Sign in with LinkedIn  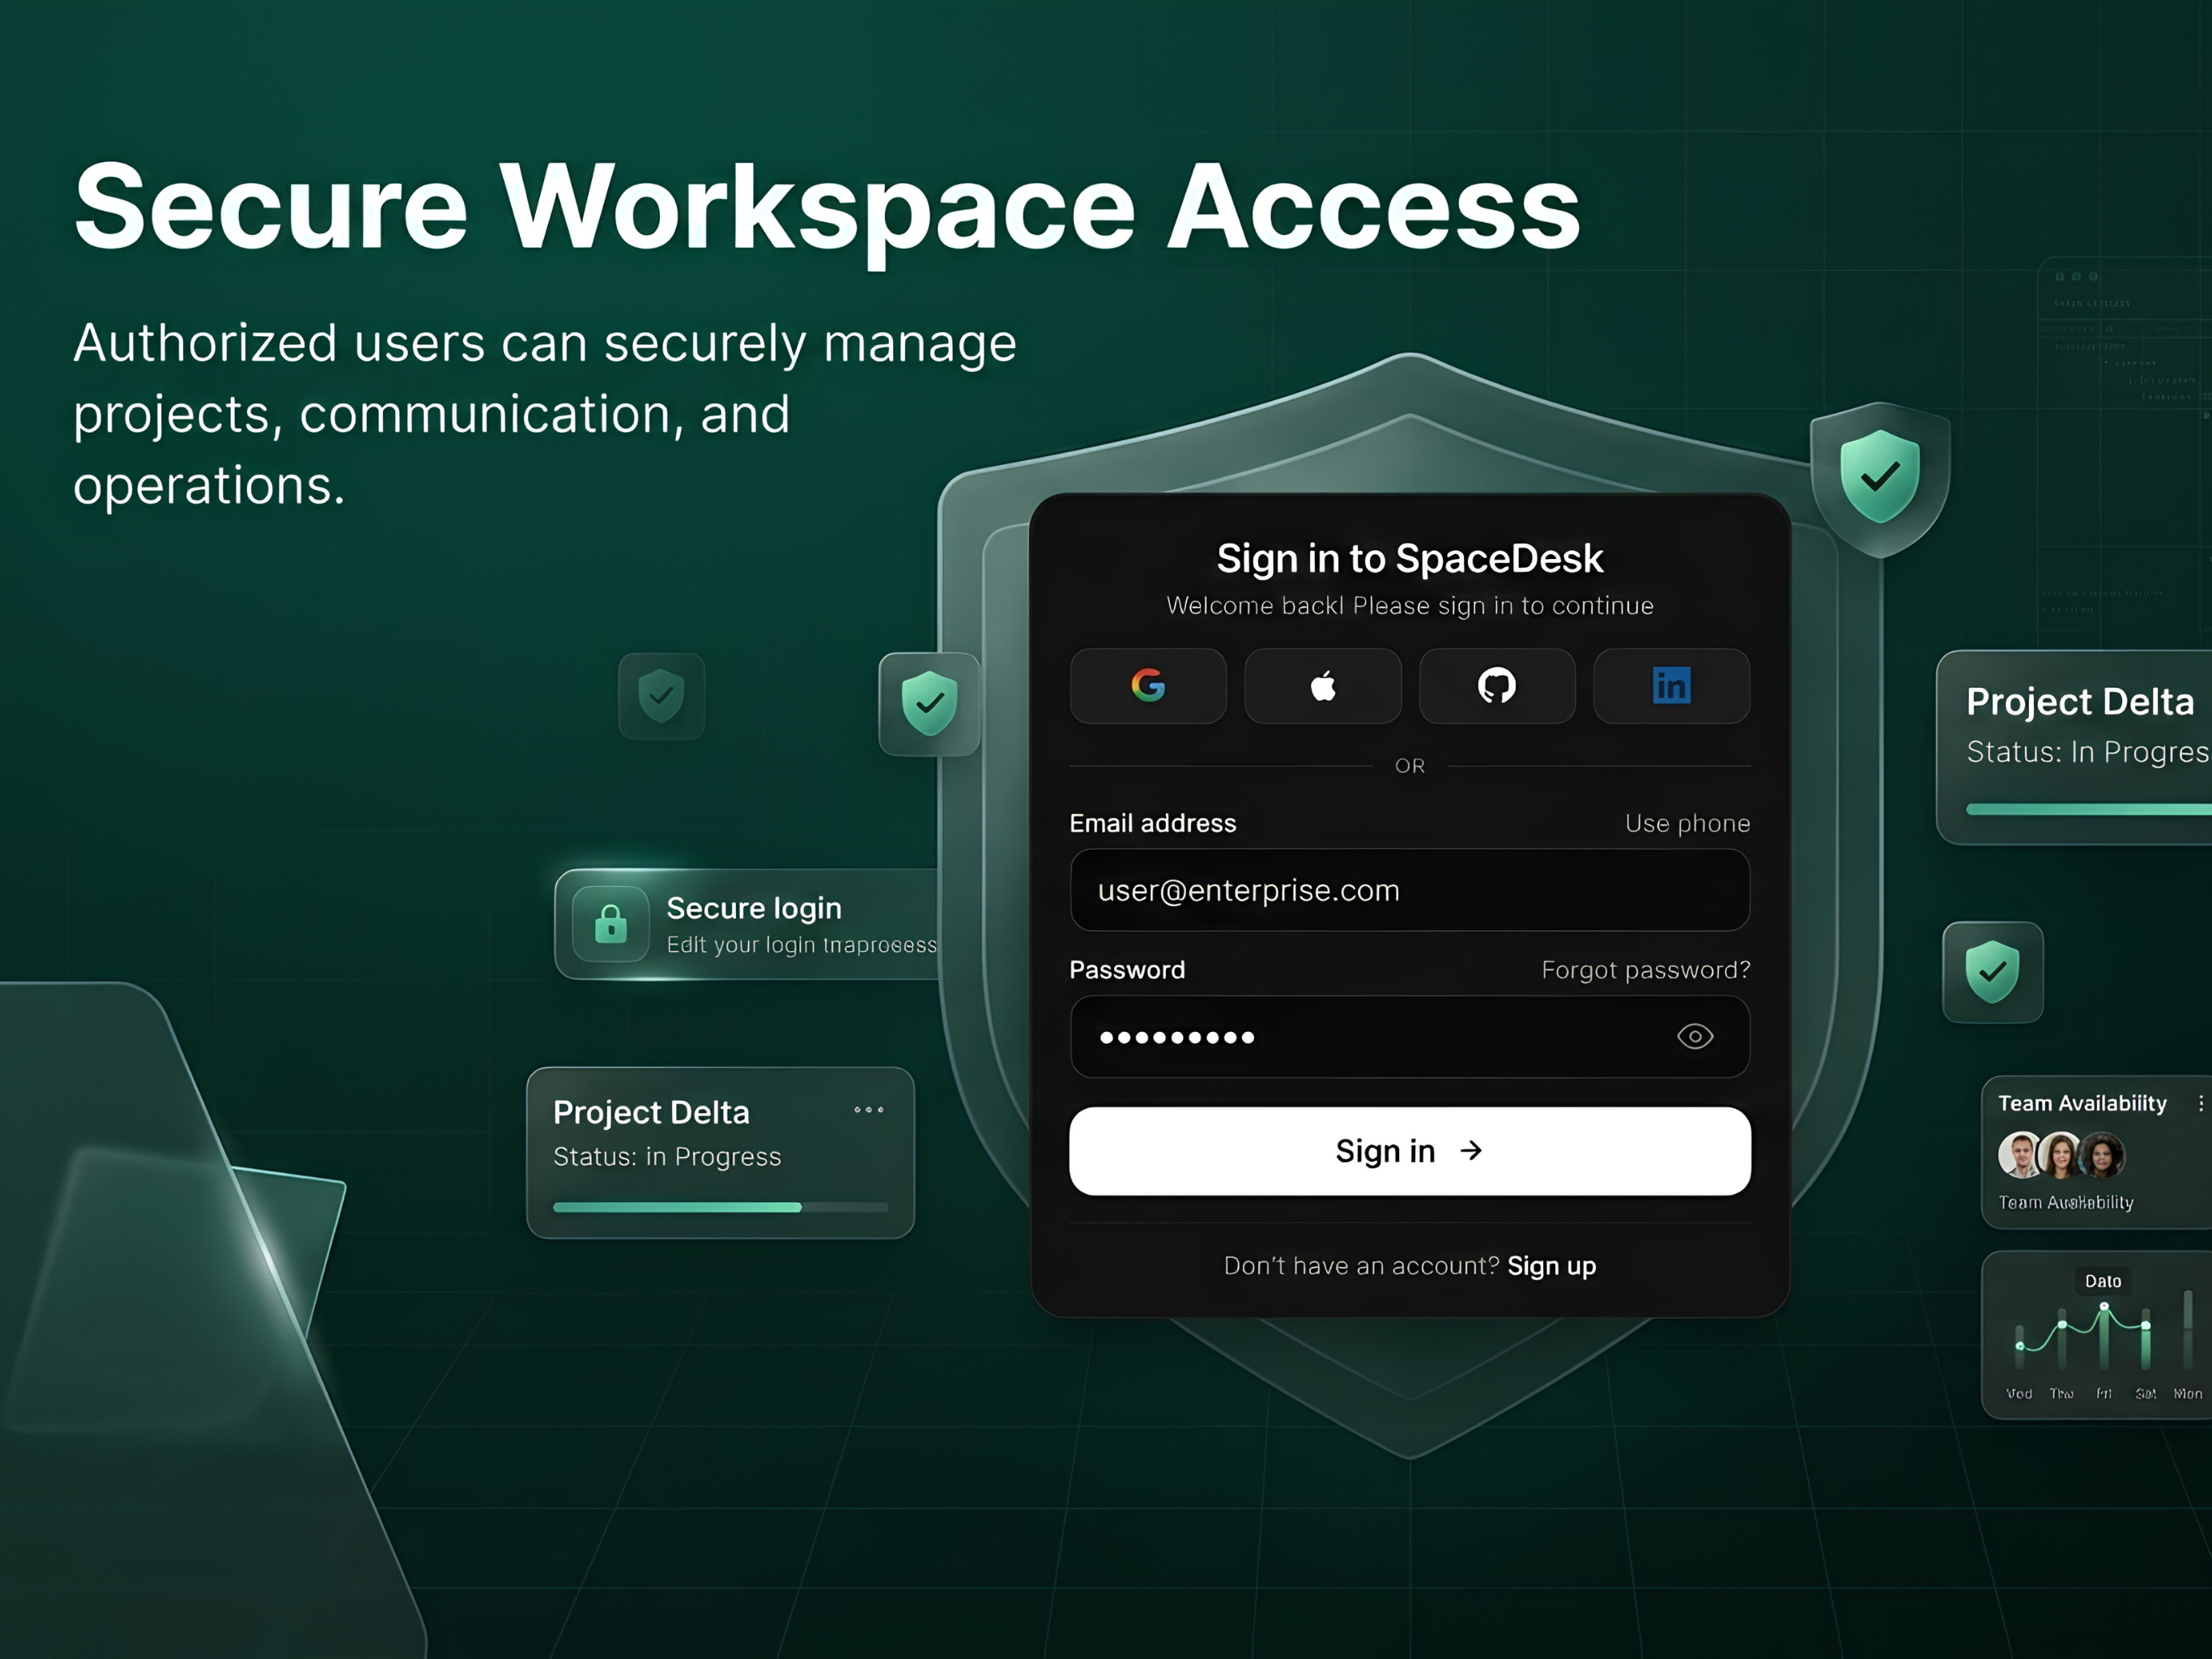click(x=1671, y=685)
